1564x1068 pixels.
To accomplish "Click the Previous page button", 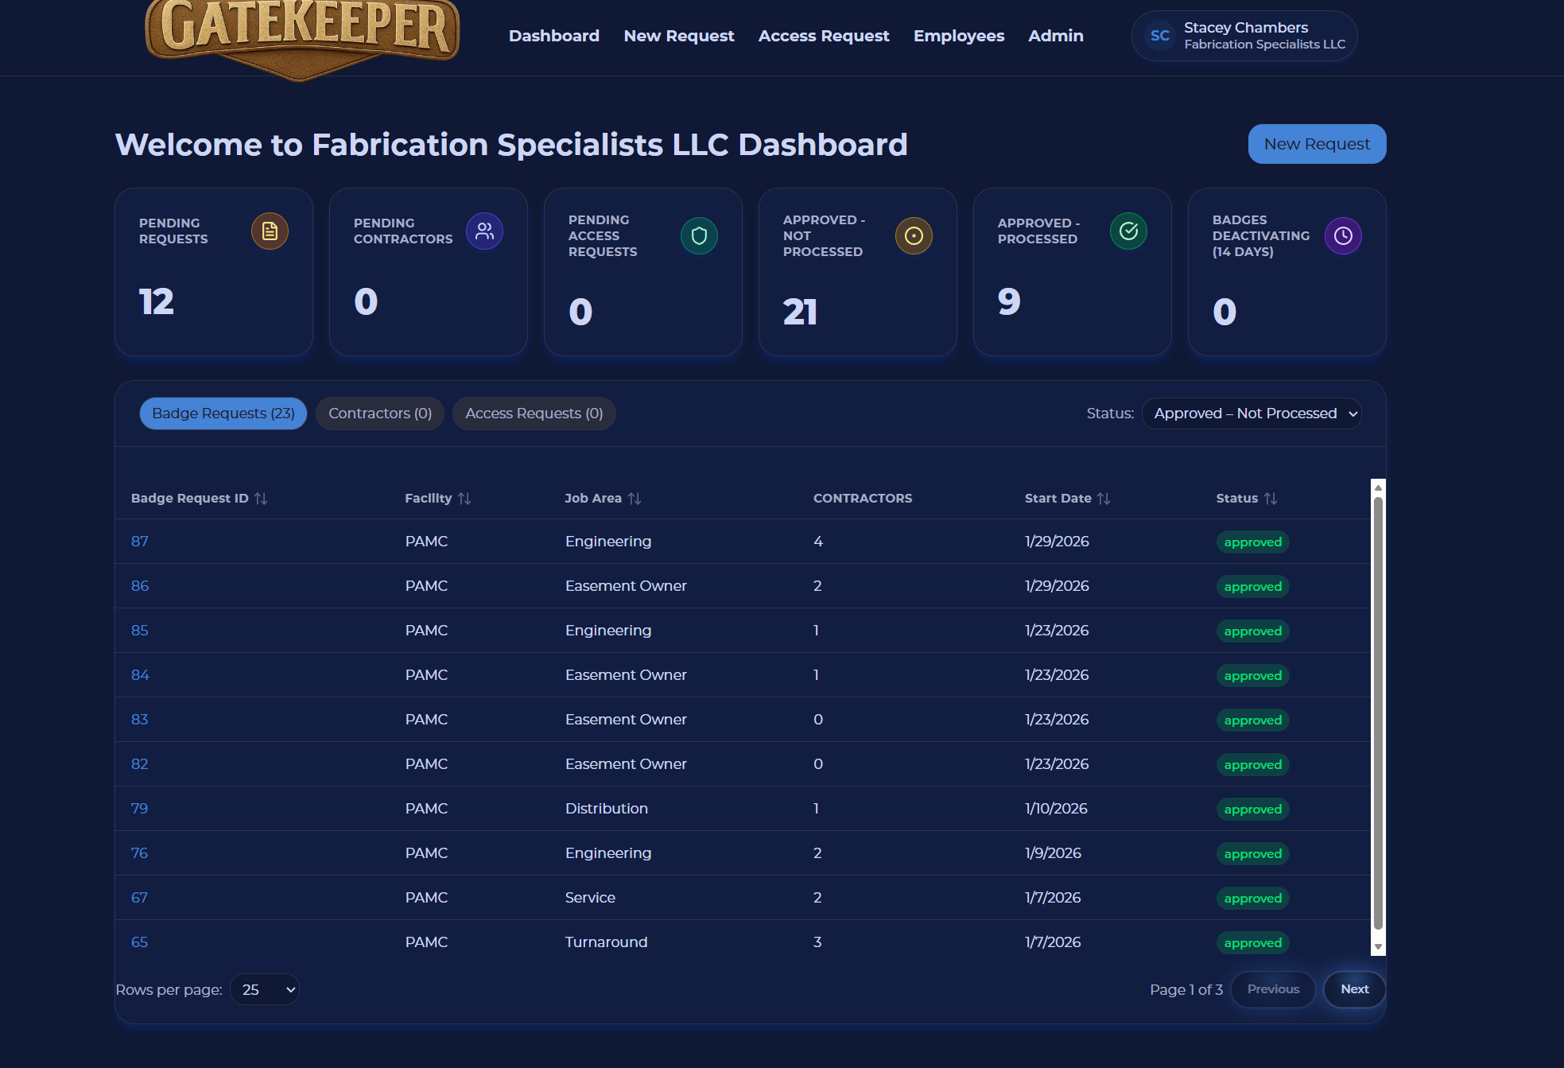I will click(x=1273, y=989).
